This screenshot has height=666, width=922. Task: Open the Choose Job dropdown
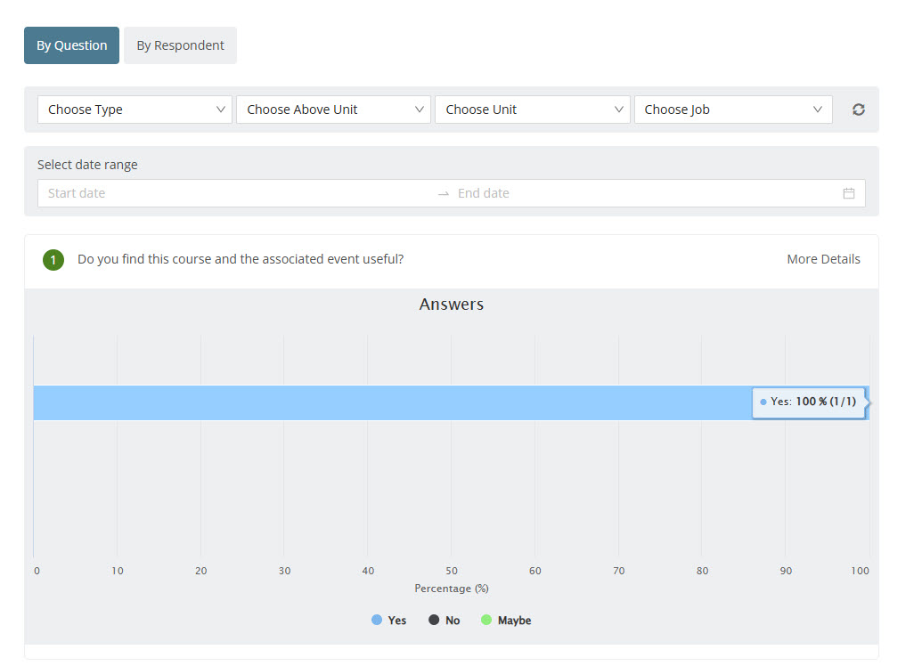733,110
